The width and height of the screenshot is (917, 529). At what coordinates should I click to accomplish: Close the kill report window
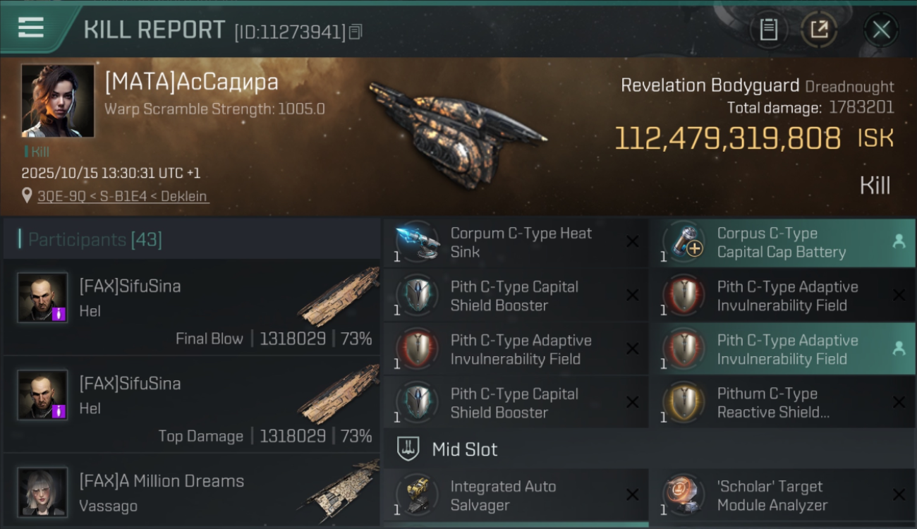[x=881, y=30]
